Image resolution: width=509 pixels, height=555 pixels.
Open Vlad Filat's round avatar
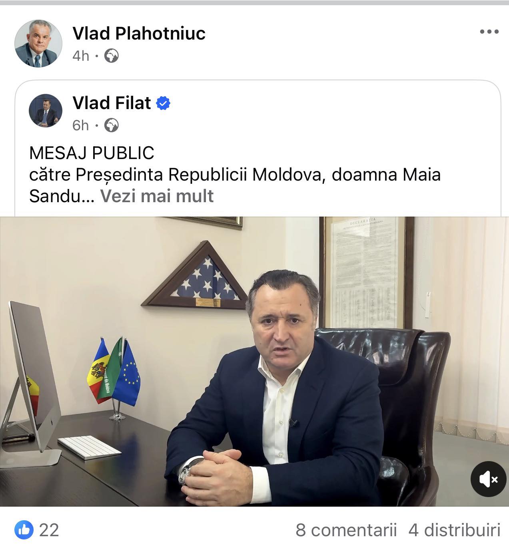pyautogui.click(x=46, y=111)
